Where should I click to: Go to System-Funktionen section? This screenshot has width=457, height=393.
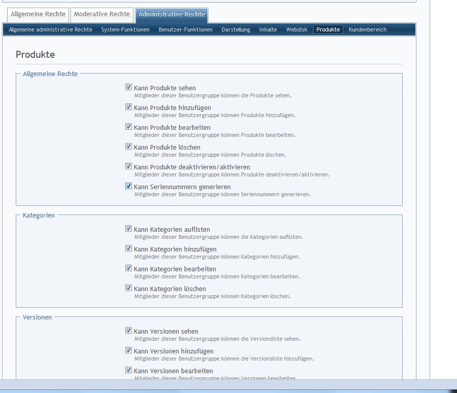125,29
